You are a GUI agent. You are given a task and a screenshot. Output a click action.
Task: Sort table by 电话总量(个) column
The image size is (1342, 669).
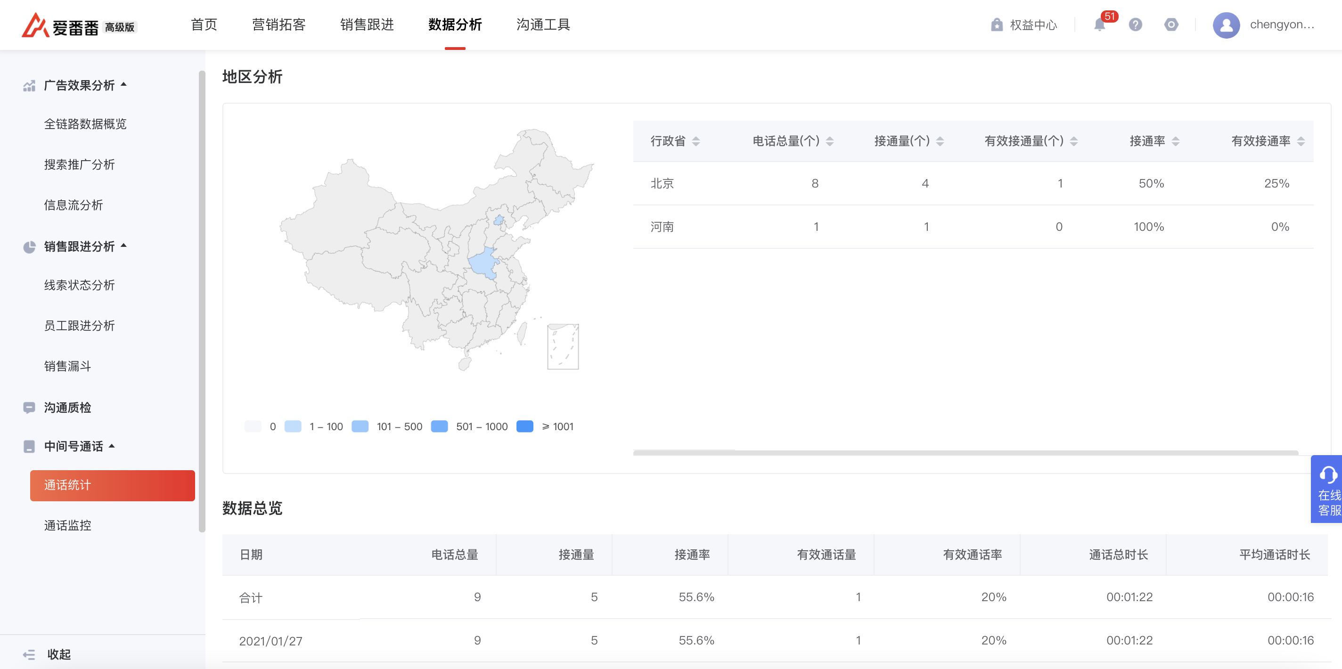[830, 141]
